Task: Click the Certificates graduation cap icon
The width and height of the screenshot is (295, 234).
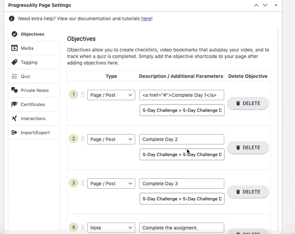Action: tap(14, 104)
